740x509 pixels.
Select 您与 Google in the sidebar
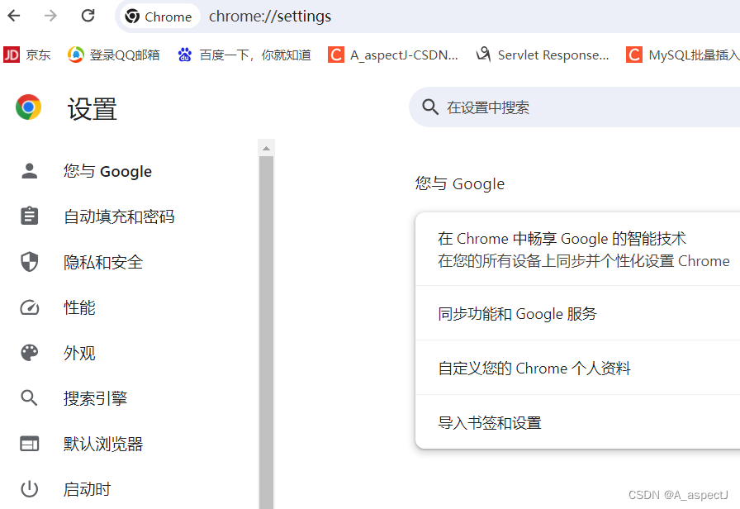point(107,171)
